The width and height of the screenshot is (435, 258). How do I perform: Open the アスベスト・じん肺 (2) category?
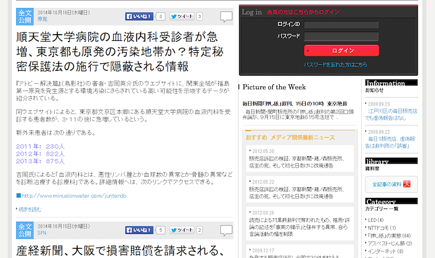[390, 243]
